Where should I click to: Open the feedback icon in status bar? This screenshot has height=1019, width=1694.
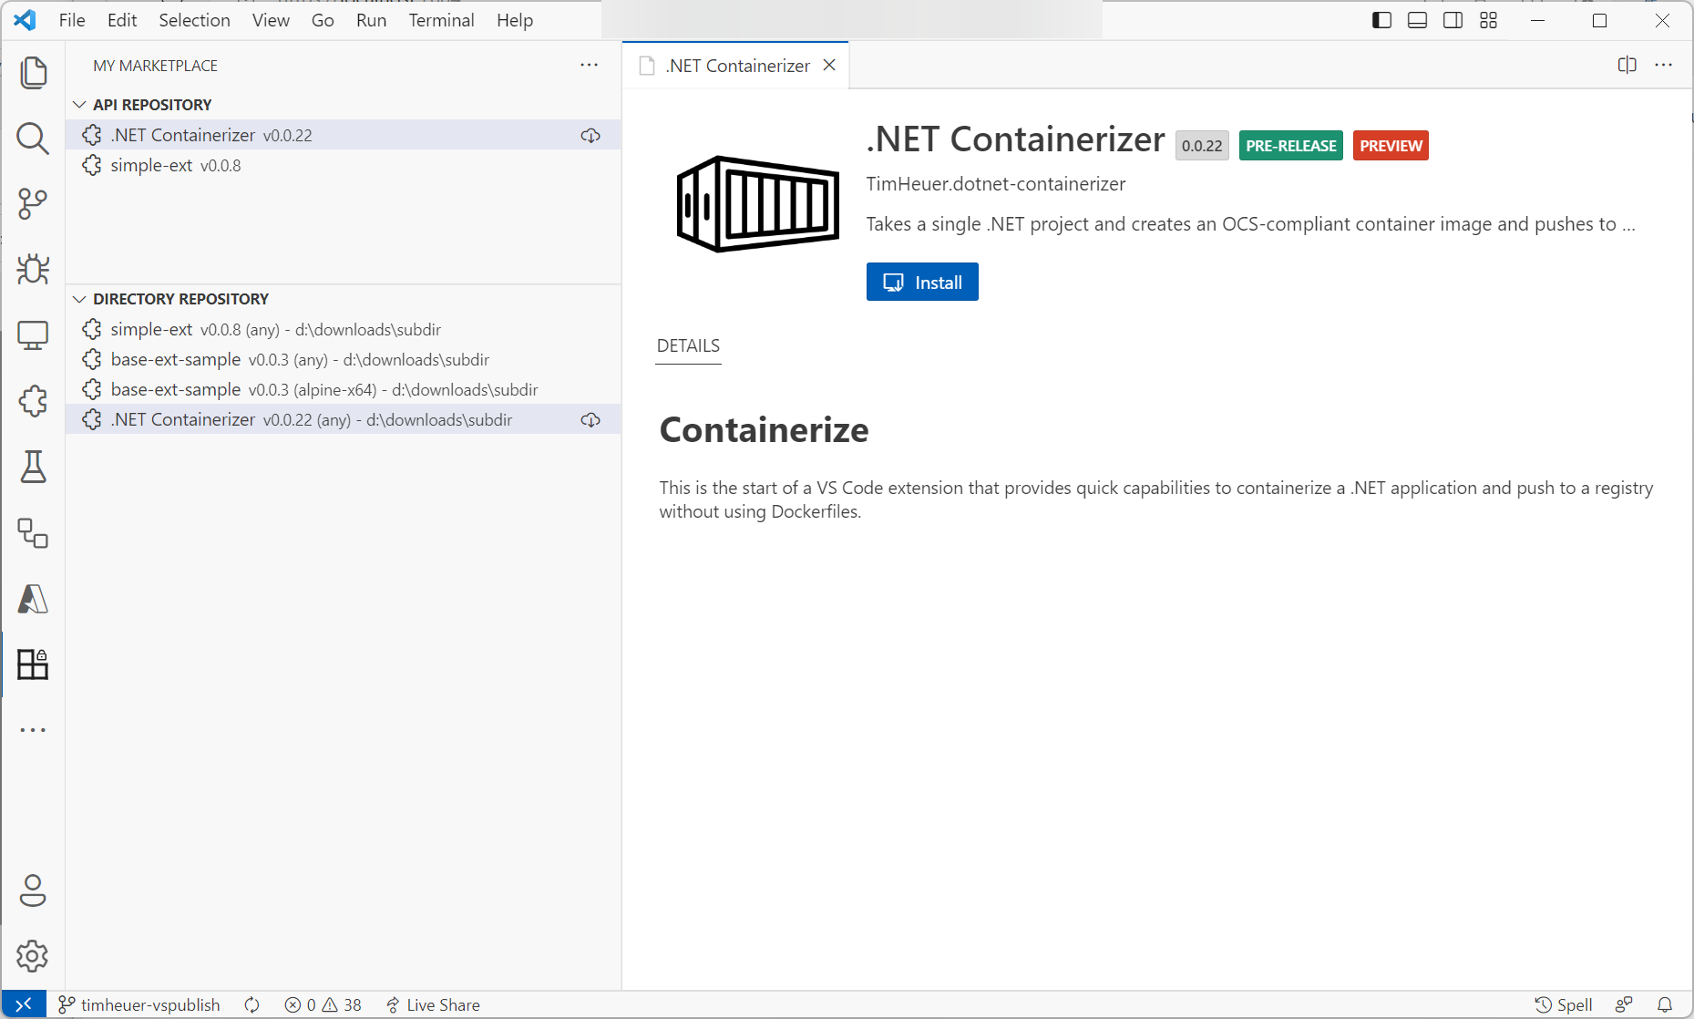coord(1624,1004)
